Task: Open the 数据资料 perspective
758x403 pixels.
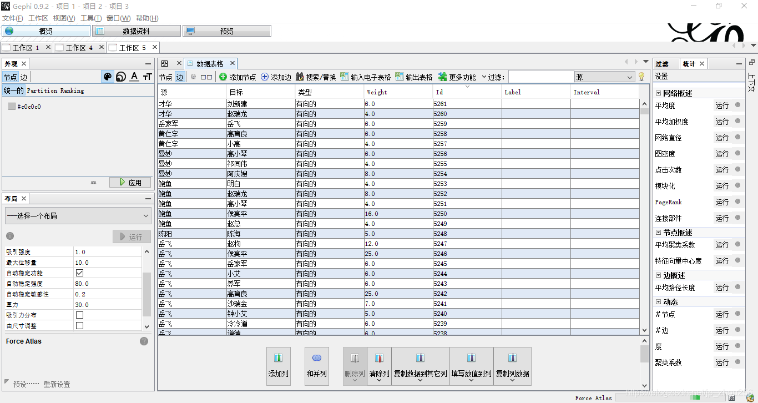Action: pos(137,31)
